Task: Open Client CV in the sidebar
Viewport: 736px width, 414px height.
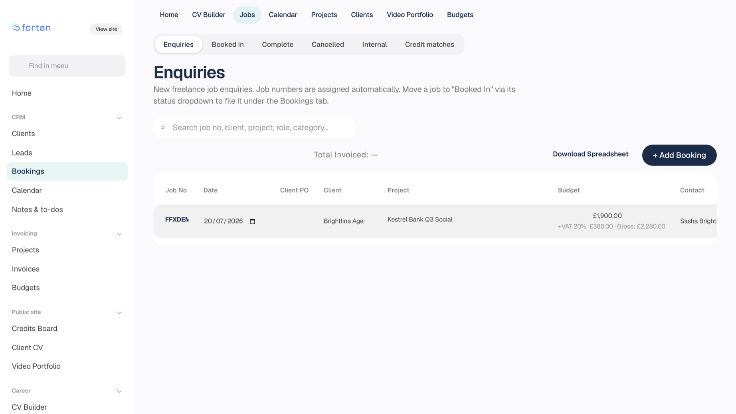Action: 67,347
